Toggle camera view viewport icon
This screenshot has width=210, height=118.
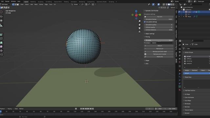139,28
